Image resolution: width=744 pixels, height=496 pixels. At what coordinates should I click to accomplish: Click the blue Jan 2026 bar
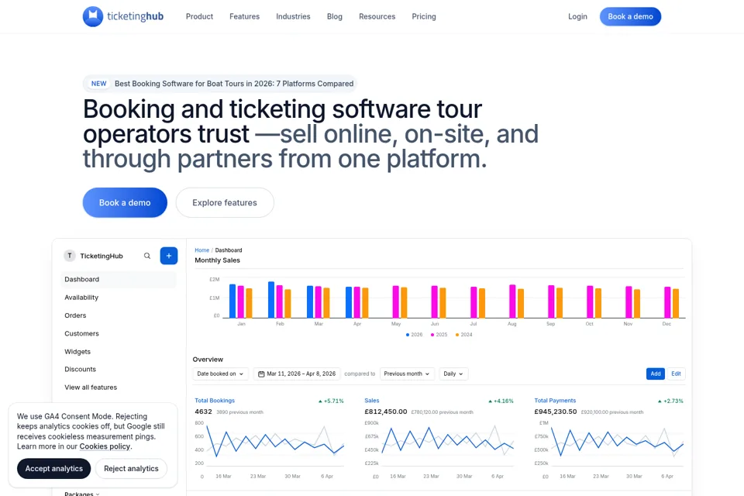point(232,301)
